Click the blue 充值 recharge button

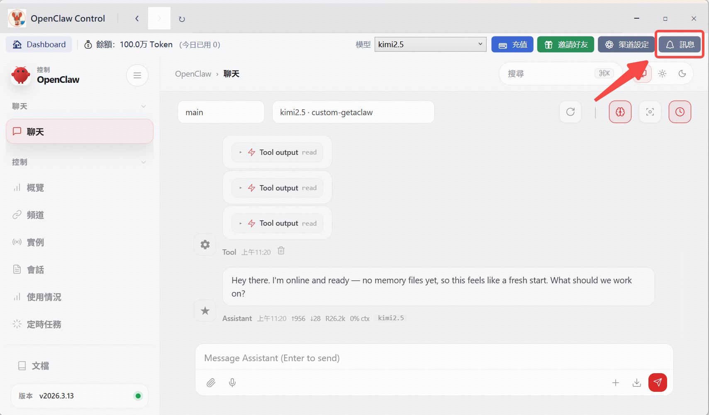click(512, 44)
